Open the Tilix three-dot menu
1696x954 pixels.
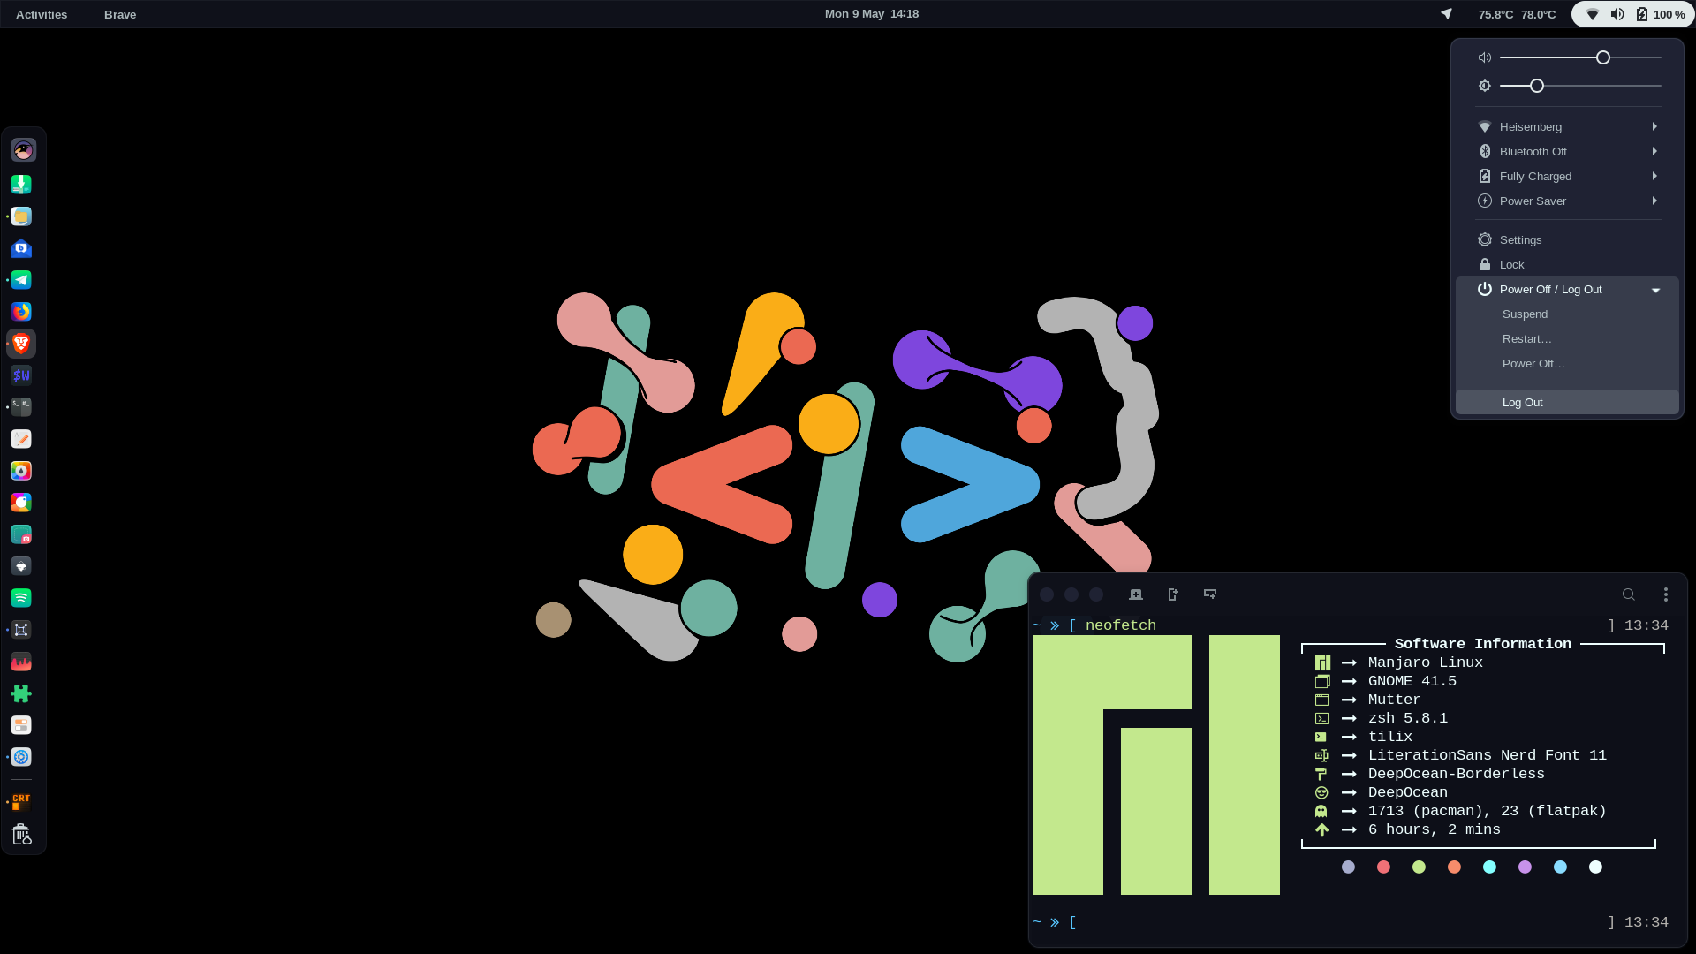click(1666, 594)
